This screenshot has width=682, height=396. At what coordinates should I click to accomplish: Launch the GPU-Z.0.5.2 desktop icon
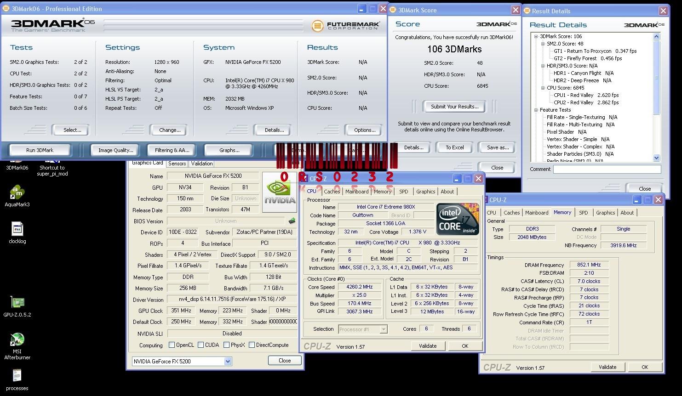point(17,306)
